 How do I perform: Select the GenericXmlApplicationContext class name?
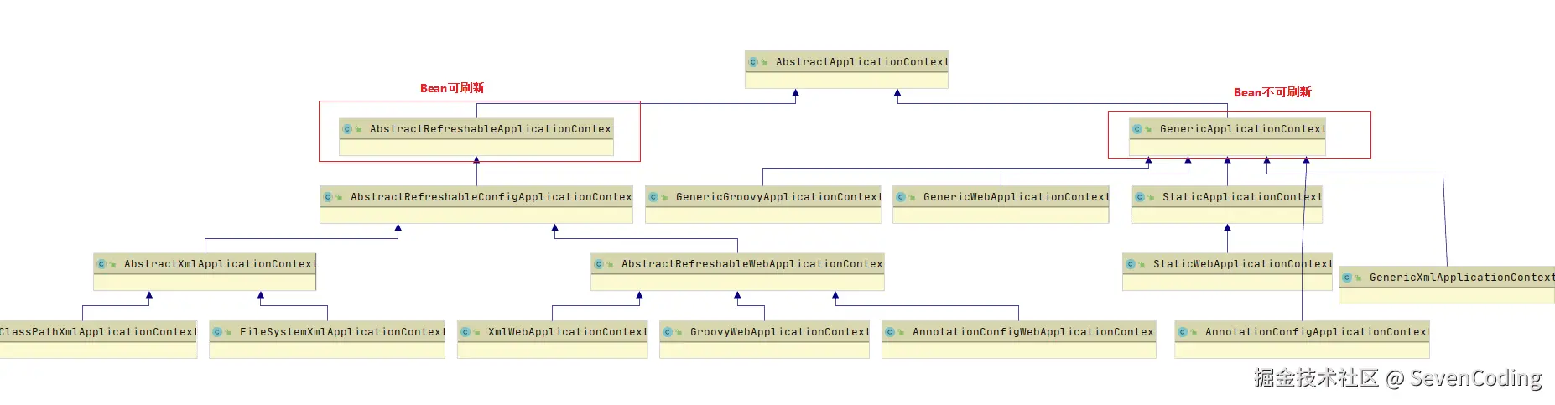click(x=1462, y=278)
